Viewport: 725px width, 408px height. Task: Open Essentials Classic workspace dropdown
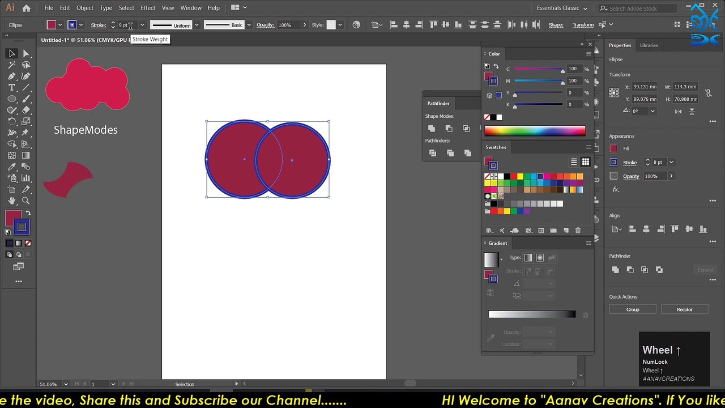[562, 8]
